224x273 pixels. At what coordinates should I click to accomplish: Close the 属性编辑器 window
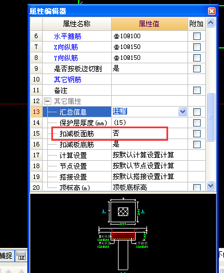(211, 11)
